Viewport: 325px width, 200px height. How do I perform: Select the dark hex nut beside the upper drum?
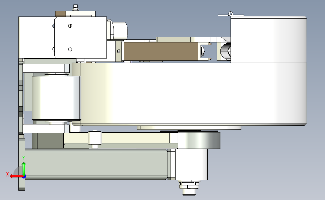[x=226, y=51]
